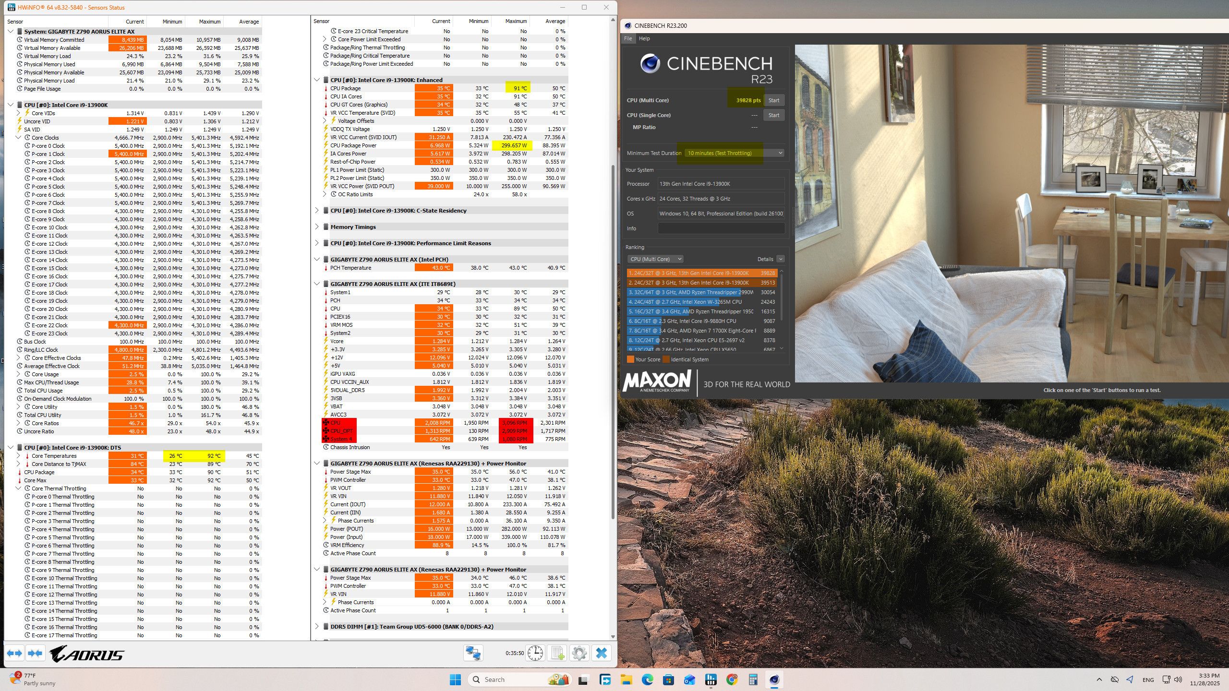Click the expand sensor columns arrows icon
This screenshot has height=691, width=1229.
point(14,653)
